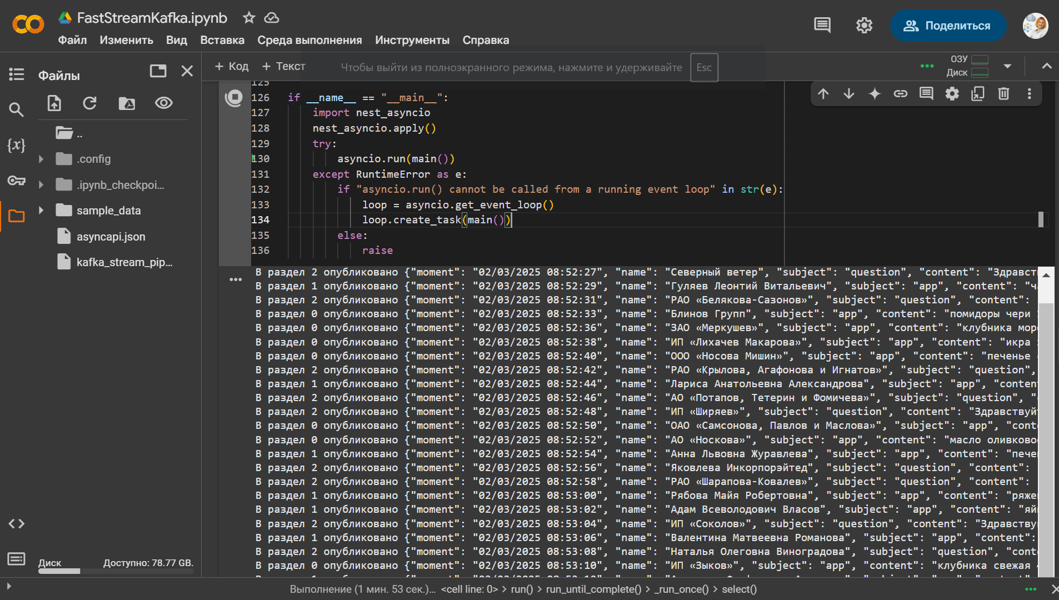The width and height of the screenshot is (1059, 600).
Task: Toggle hidden files visibility eye
Action: [163, 103]
